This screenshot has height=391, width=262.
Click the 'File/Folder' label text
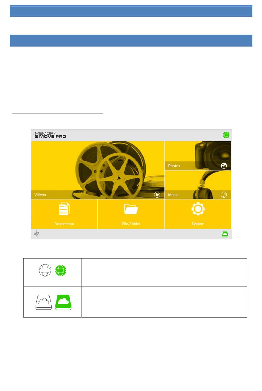point(131,224)
